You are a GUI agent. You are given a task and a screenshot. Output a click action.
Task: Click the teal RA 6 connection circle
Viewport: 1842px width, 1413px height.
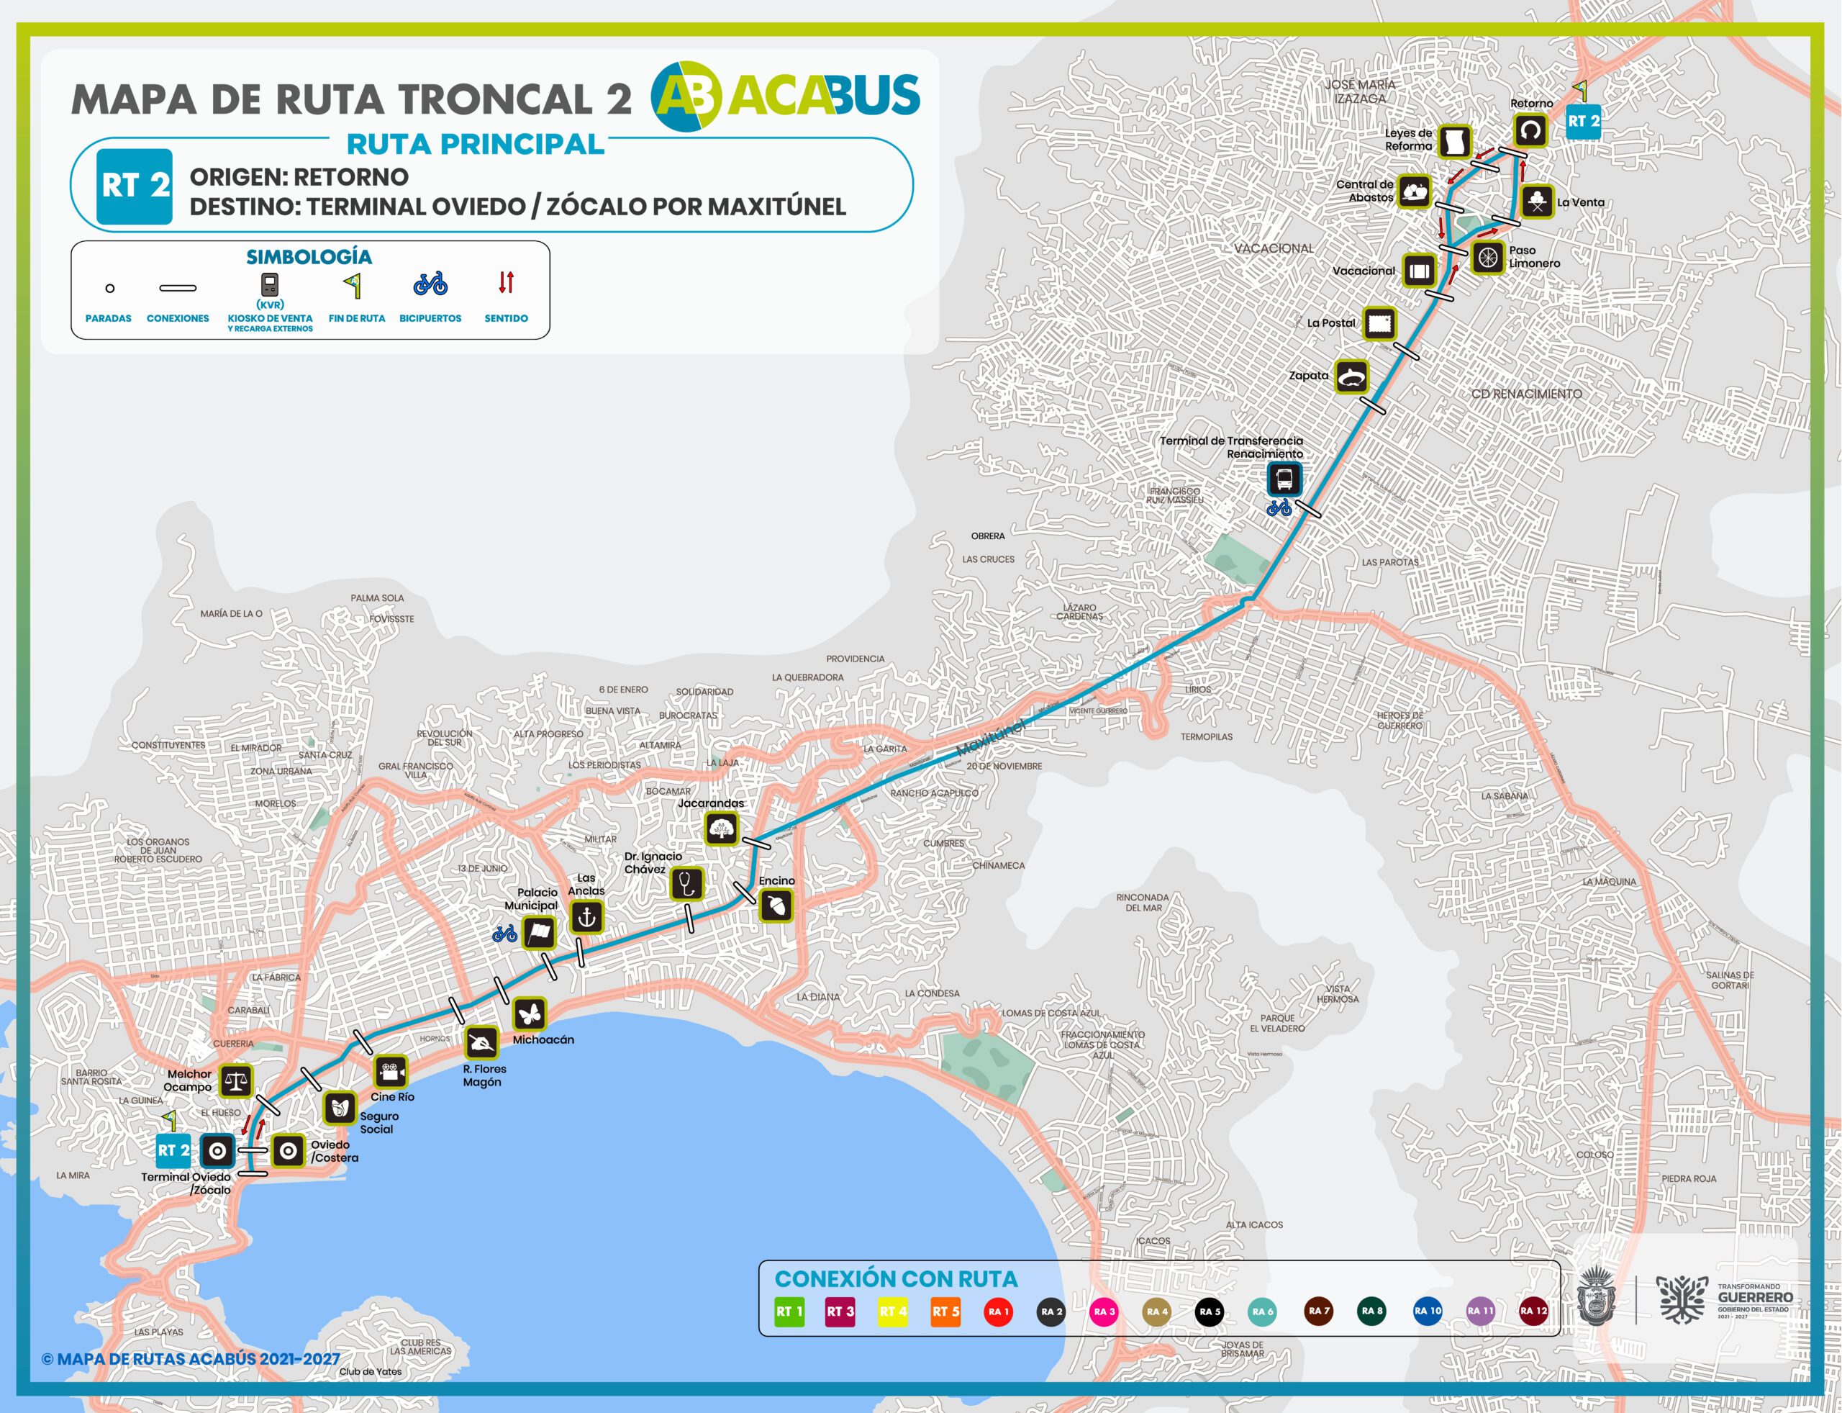(x=1263, y=1312)
